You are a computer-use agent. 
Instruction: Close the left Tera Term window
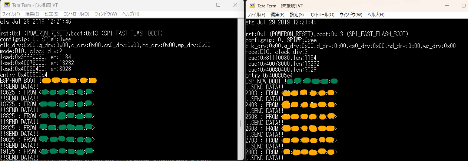(x=235, y=5)
